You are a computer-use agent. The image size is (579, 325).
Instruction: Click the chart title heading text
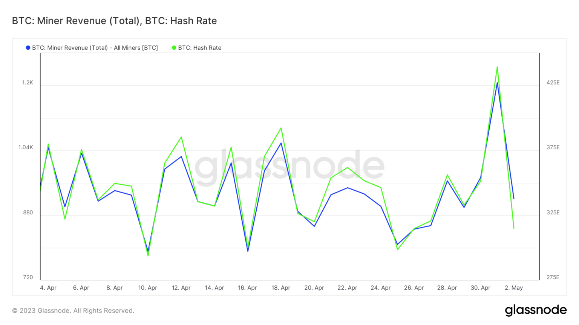114,21
